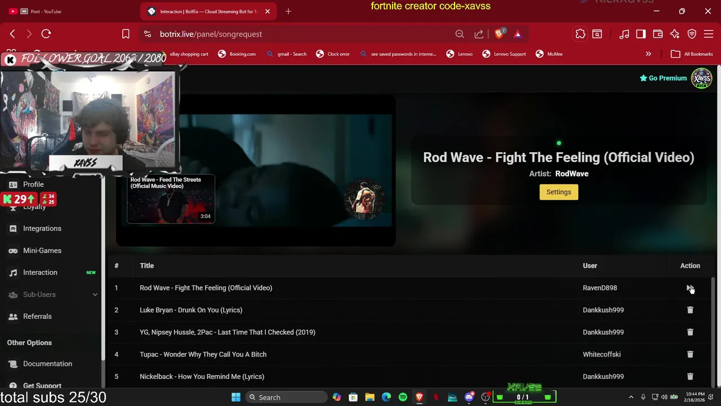Show the hidden bookmarks overflow chevron
Image resolution: width=721 pixels, height=406 pixels.
(648, 54)
